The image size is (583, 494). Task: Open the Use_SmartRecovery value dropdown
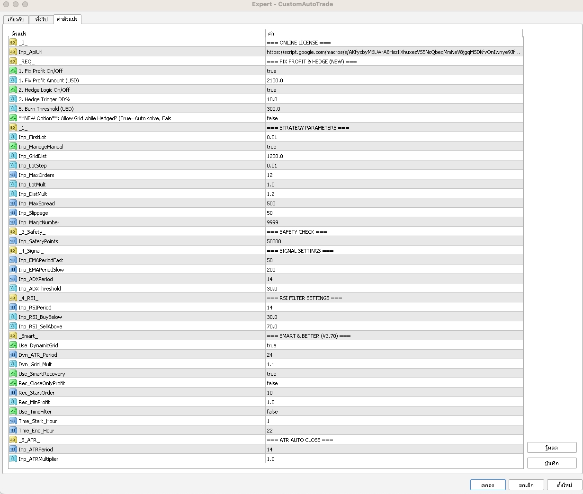(x=393, y=374)
